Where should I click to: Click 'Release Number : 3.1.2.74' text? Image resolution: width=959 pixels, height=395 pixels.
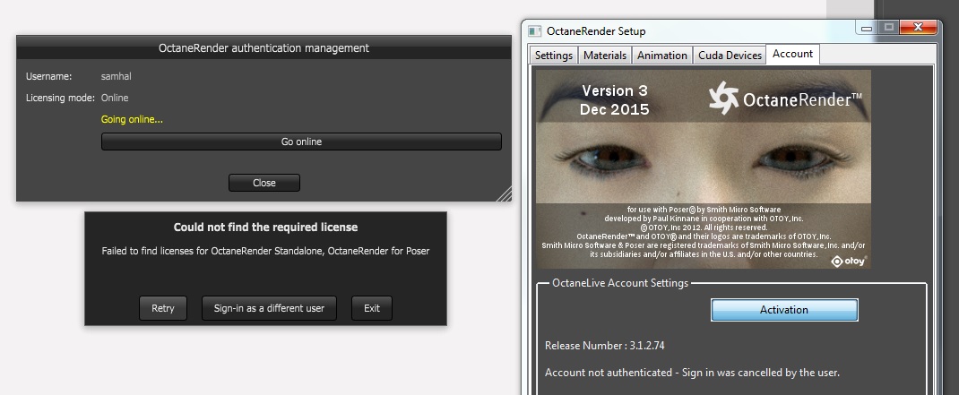(x=604, y=346)
